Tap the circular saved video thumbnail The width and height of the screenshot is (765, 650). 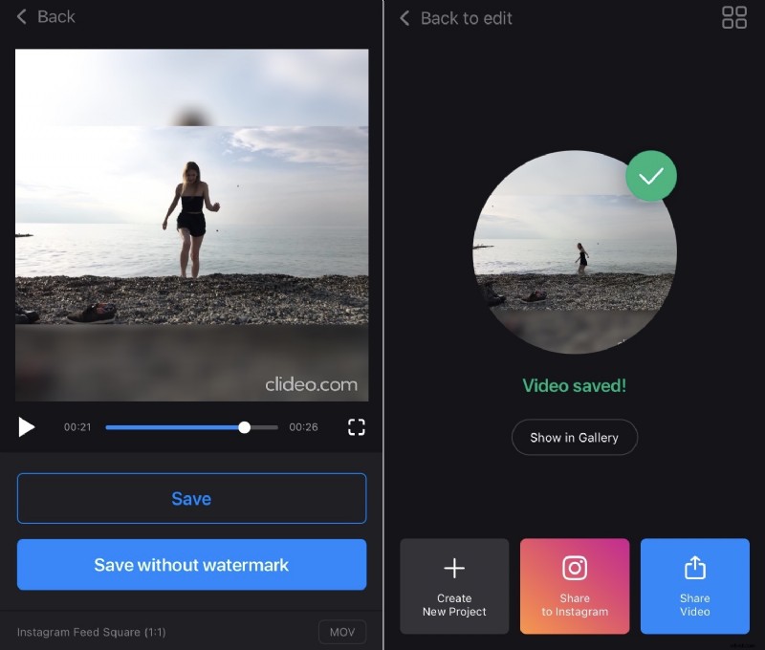574,251
